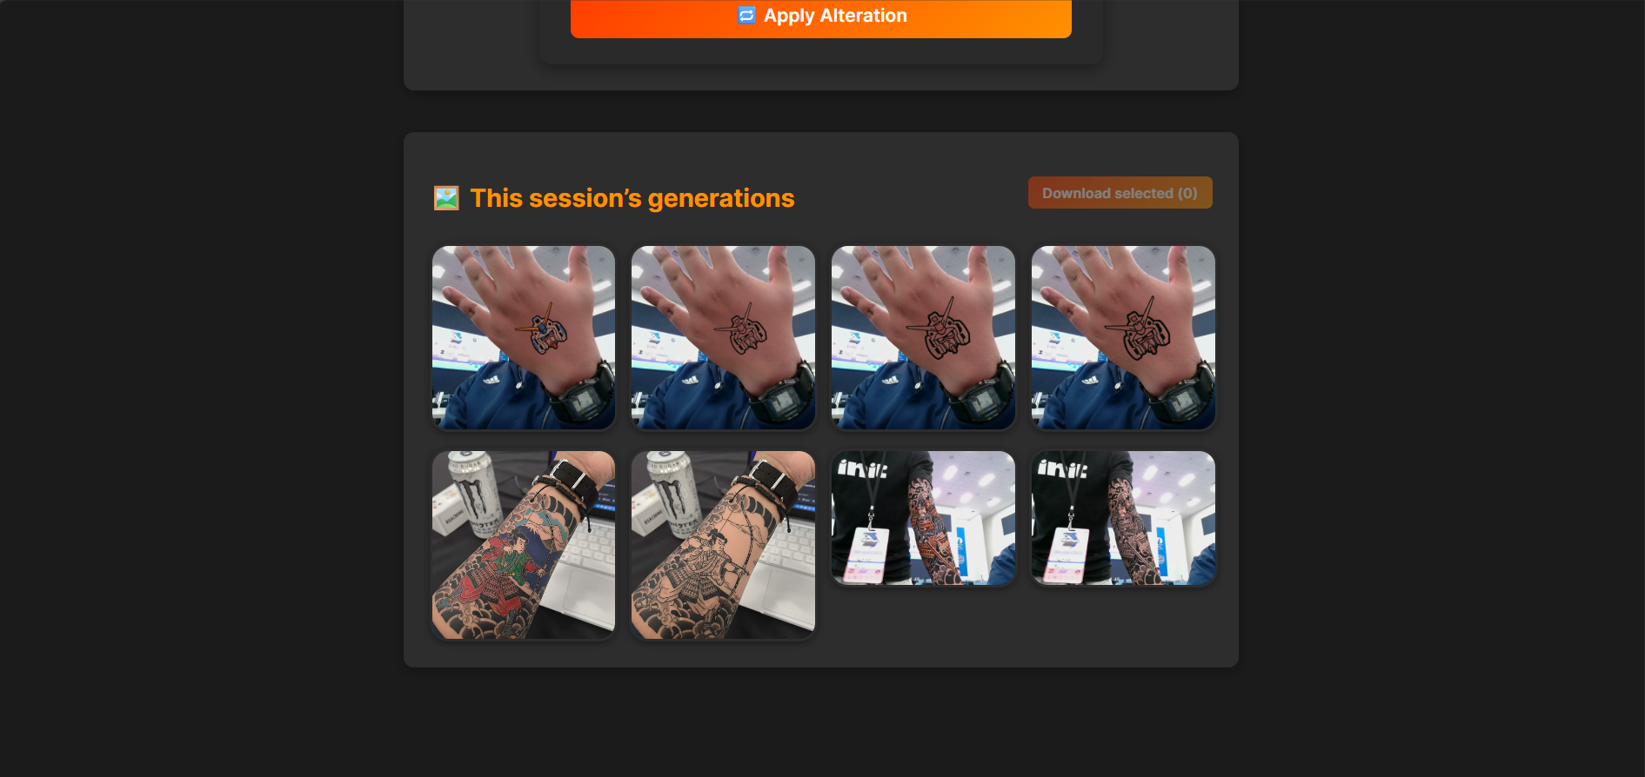Select the colored Gundam hand tattoo thumbnail
Image resolution: width=1645 pixels, height=777 pixels.
click(x=524, y=337)
